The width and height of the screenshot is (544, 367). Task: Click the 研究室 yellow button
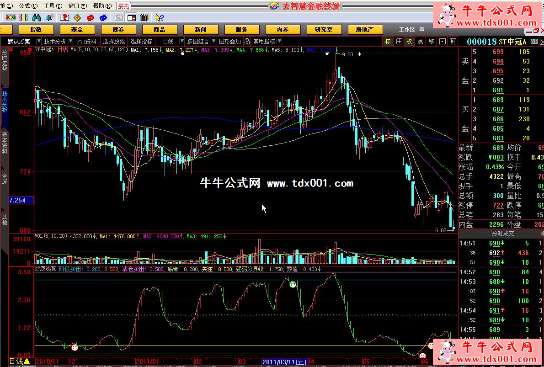click(324, 30)
